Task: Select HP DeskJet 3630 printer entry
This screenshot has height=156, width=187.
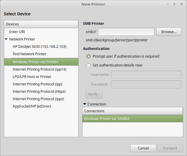Action: [39, 47]
